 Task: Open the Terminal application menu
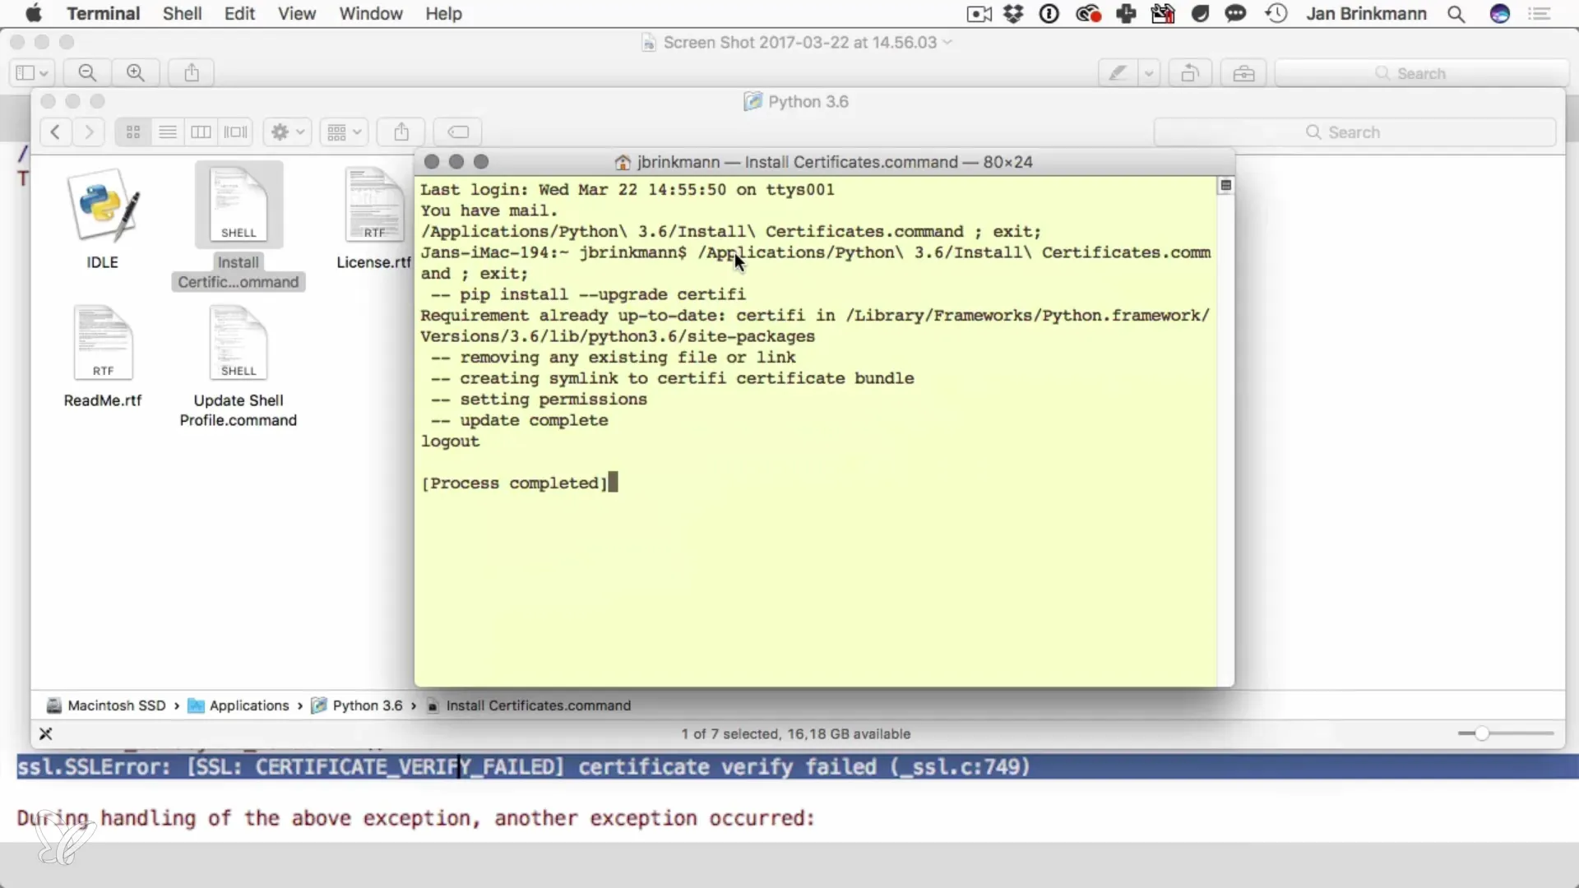pos(103,13)
